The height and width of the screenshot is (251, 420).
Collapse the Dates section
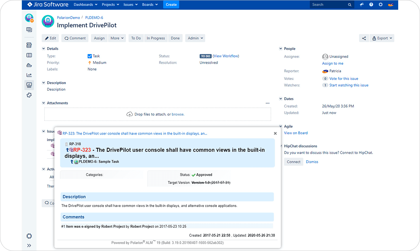[x=281, y=99]
